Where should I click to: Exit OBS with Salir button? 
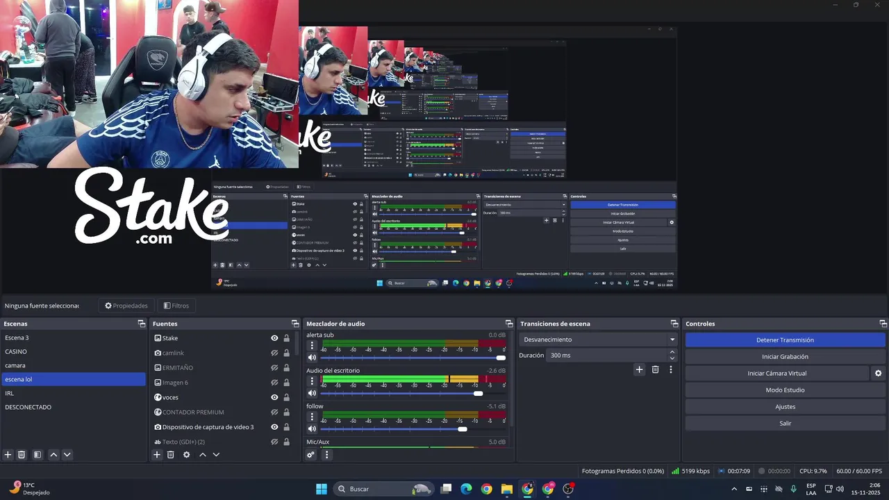tap(785, 424)
